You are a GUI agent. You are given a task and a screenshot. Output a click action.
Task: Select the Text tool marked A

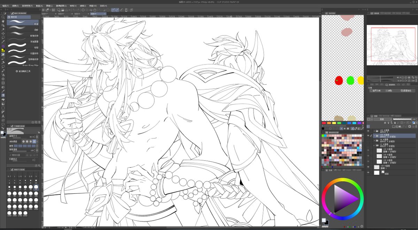tap(3, 116)
